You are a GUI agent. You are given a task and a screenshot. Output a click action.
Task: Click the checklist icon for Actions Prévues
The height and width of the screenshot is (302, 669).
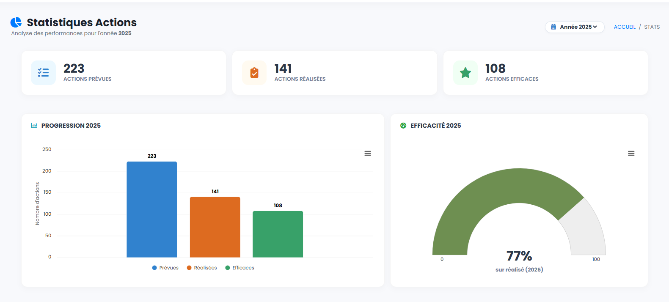[x=43, y=73]
